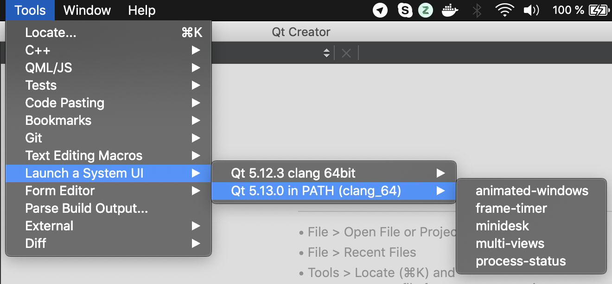Launch the minidesk System UI
The height and width of the screenshot is (284, 612).
tap(502, 226)
